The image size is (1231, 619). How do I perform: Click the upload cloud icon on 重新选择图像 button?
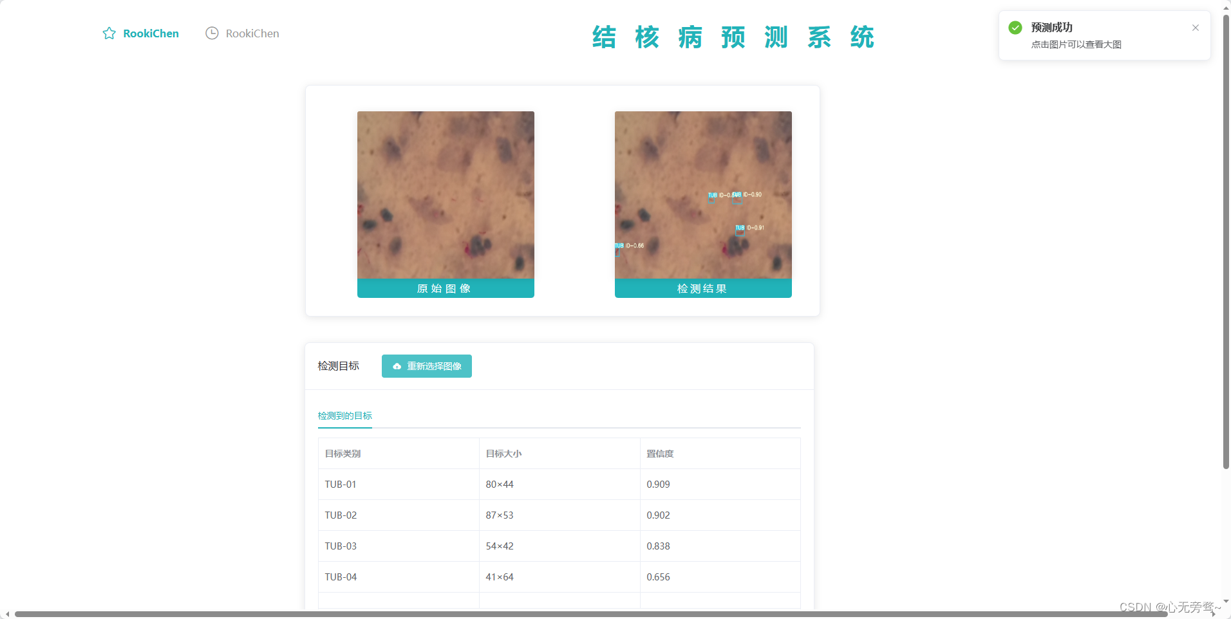[397, 366]
